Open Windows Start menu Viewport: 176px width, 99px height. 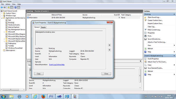point(3,96)
